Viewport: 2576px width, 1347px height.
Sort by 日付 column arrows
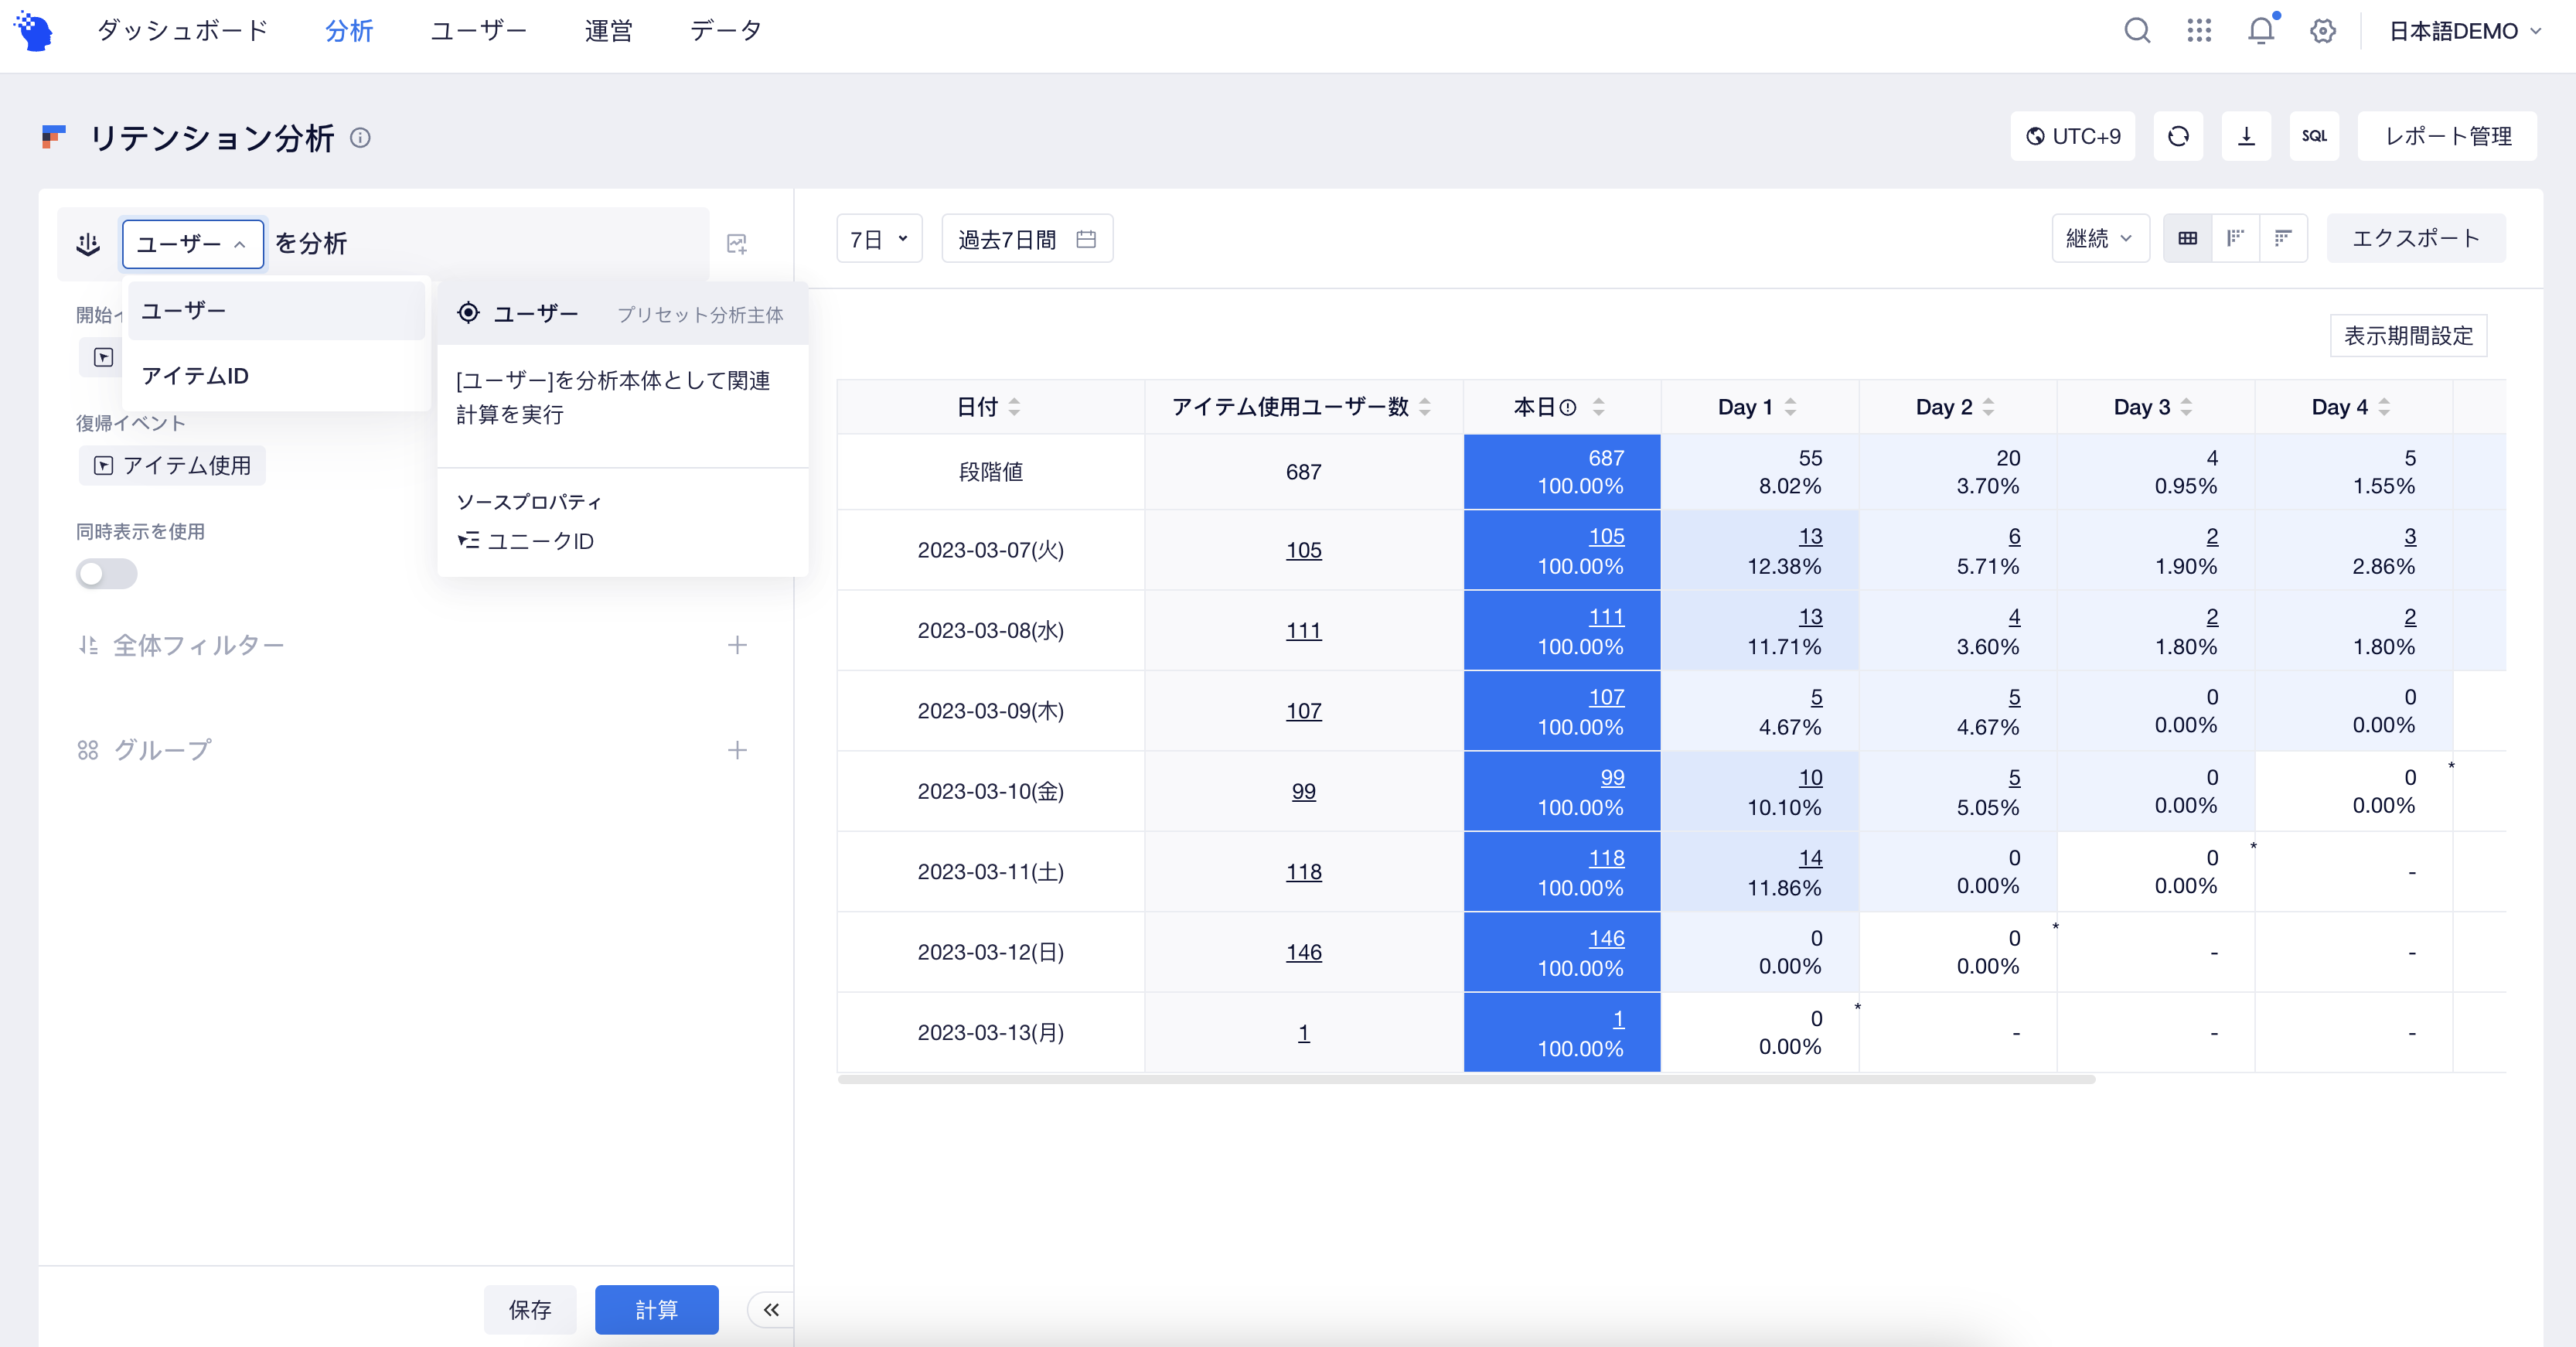[x=1014, y=407]
